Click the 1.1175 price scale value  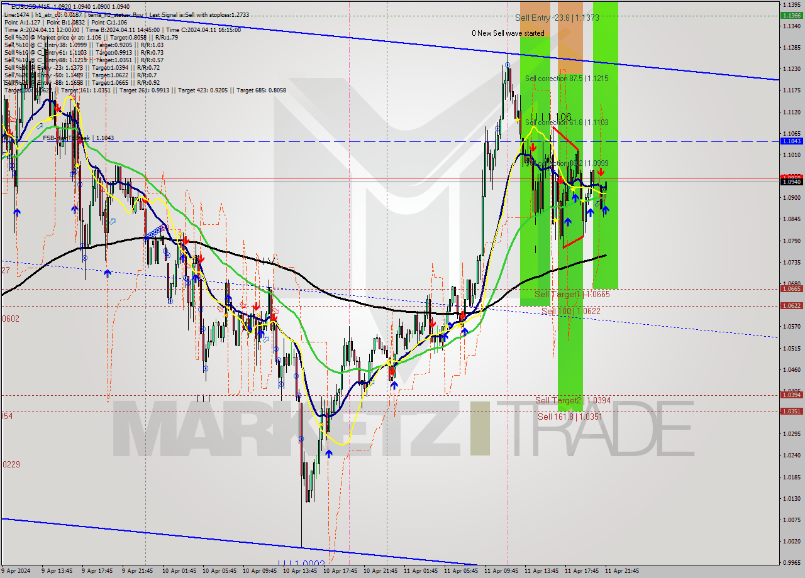[791, 90]
